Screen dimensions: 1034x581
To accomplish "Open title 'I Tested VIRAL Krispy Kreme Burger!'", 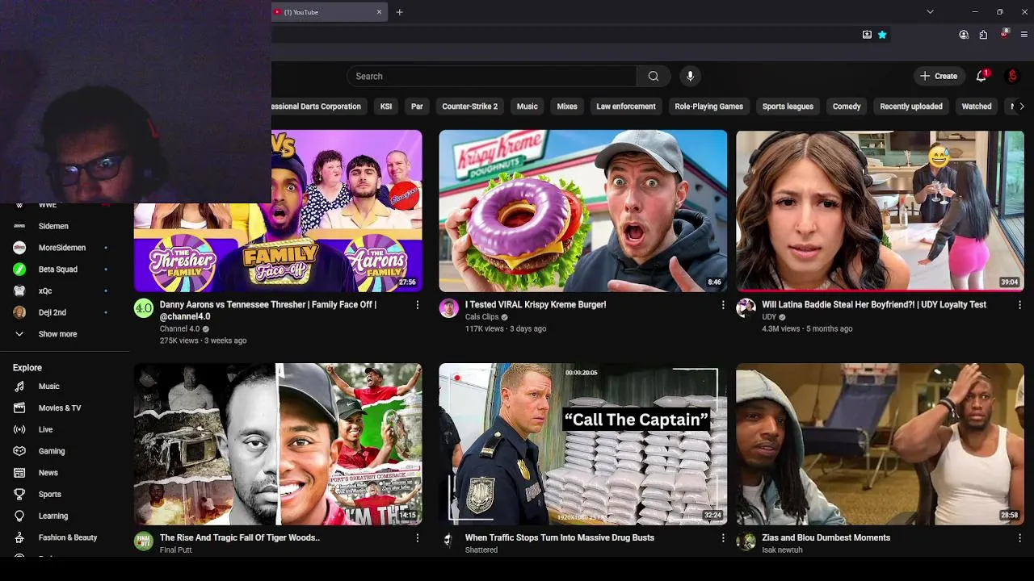I will 536,304.
